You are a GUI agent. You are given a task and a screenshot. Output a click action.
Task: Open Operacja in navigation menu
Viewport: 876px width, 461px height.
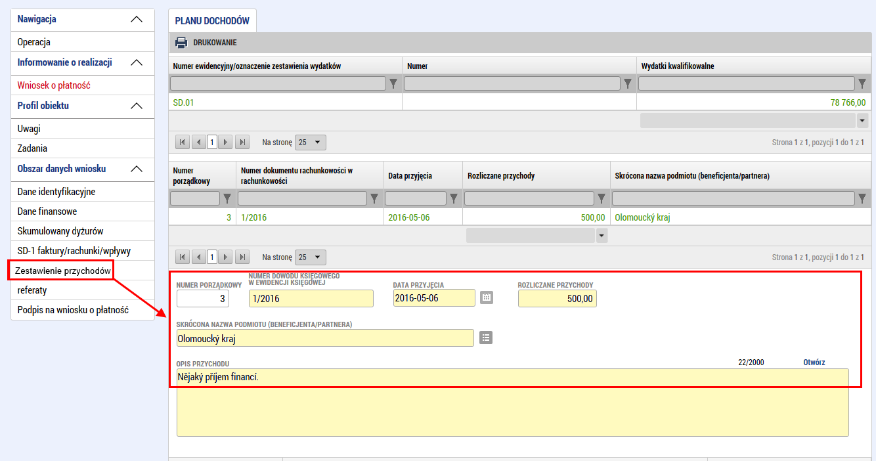[83, 42]
